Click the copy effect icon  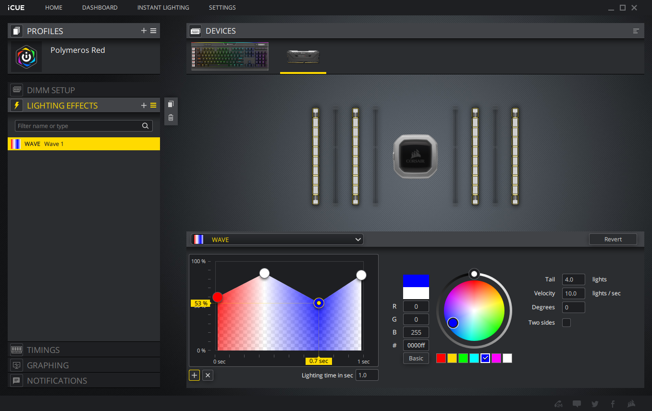click(x=171, y=104)
